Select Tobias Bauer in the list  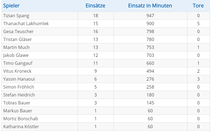pyautogui.click(x=17, y=103)
